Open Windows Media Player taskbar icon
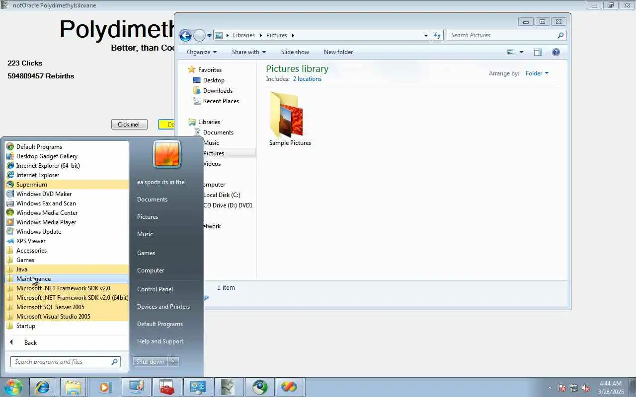 tap(104, 387)
